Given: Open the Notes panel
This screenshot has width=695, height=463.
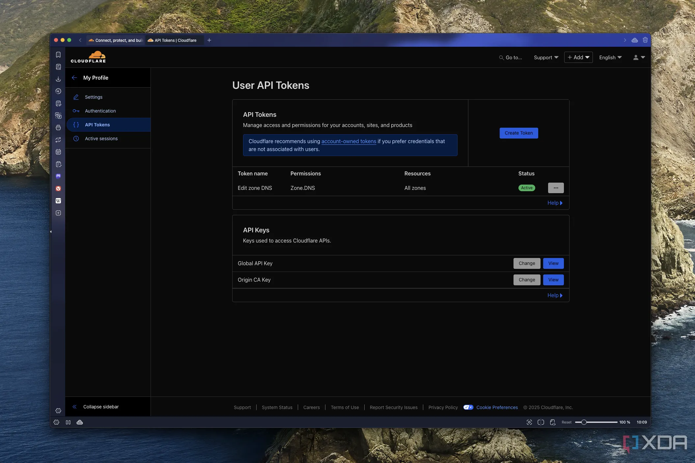Looking at the screenshot, I should pyautogui.click(x=58, y=103).
